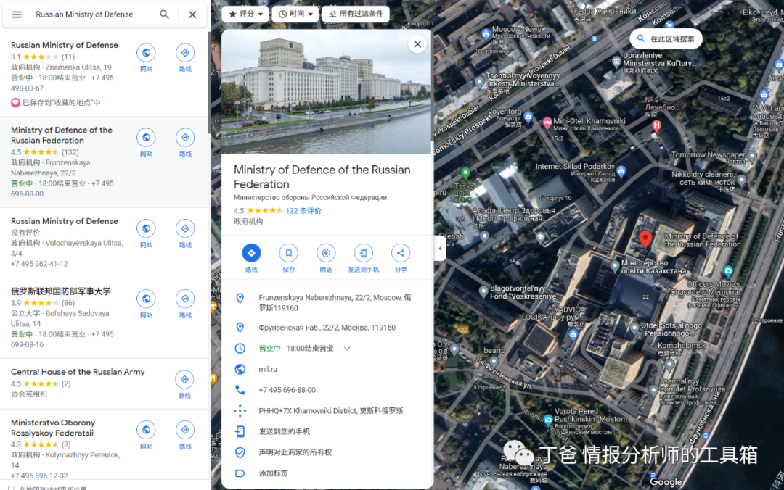Click Russian address Фрунзенская наб. row

click(x=327, y=328)
